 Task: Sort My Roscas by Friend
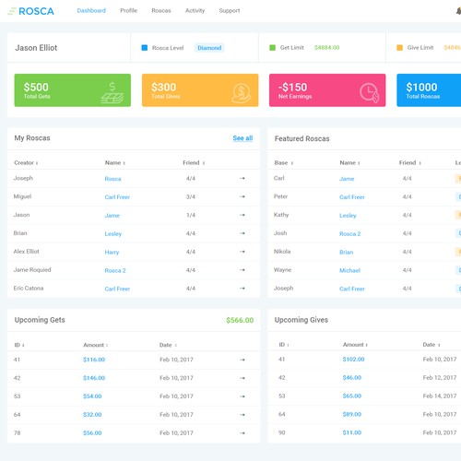[x=194, y=163]
